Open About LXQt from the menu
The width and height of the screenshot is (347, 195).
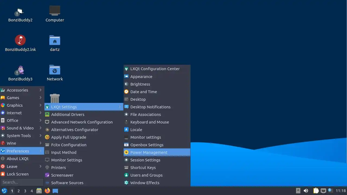click(x=22, y=158)
